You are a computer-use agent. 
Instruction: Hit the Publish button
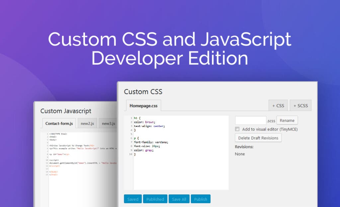200,199
